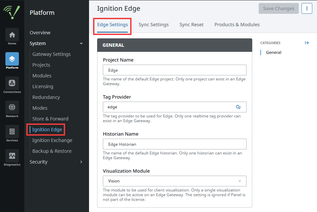Open the Home section icon
Viewport: 317px width, 212px height.
(x=12, y=35)
